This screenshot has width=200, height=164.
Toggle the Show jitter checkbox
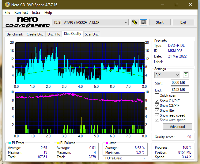point(157,110)
